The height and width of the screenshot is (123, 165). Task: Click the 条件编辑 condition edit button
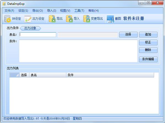tap(148, 59)
